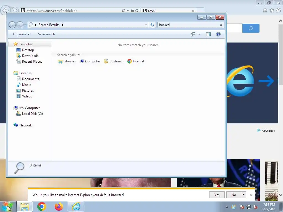
Task: Select Recent Places in sidebar
Action: (x=32, y=62)
